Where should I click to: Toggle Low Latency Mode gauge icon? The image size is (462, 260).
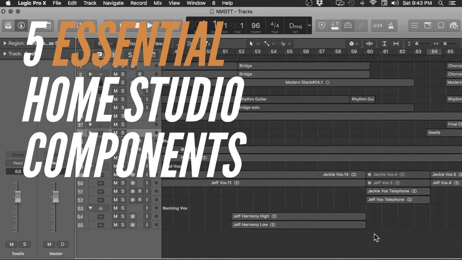tap(348, 25)
